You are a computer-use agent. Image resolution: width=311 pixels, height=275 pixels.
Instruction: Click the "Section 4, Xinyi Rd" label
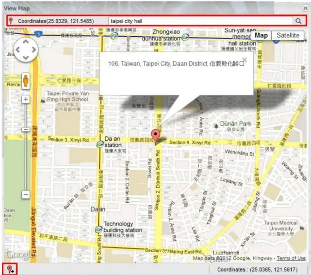coord(190,142)
